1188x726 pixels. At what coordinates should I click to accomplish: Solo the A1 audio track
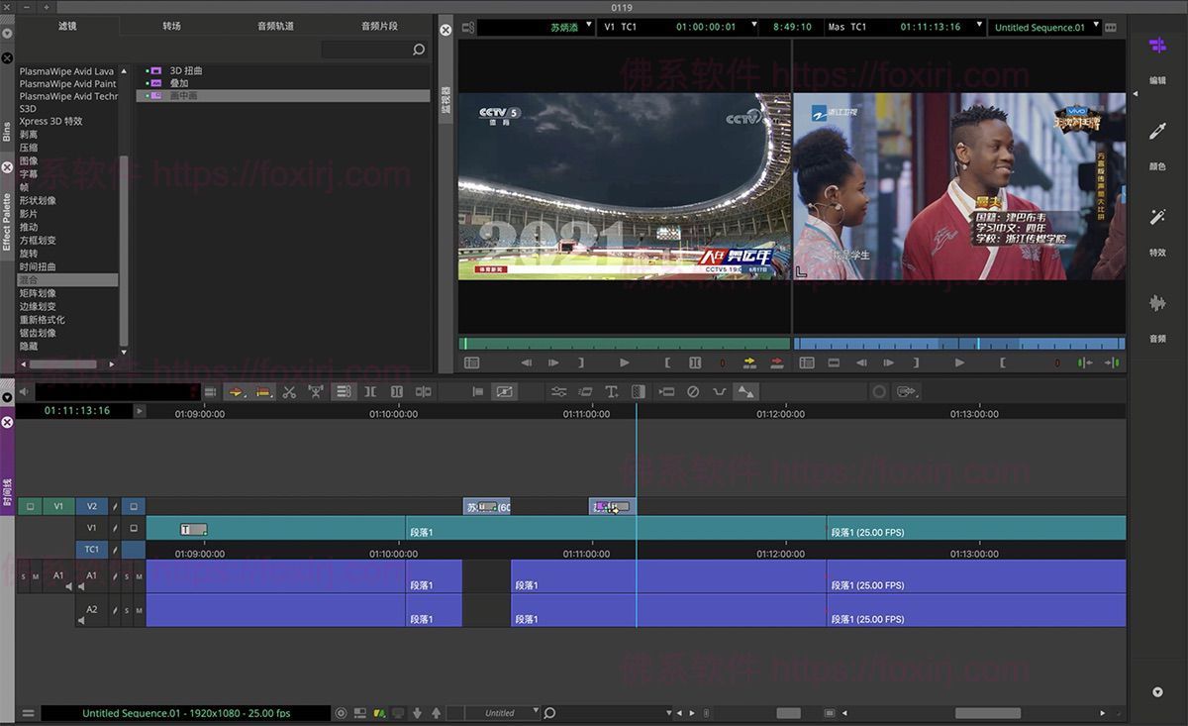click(126, 575)
